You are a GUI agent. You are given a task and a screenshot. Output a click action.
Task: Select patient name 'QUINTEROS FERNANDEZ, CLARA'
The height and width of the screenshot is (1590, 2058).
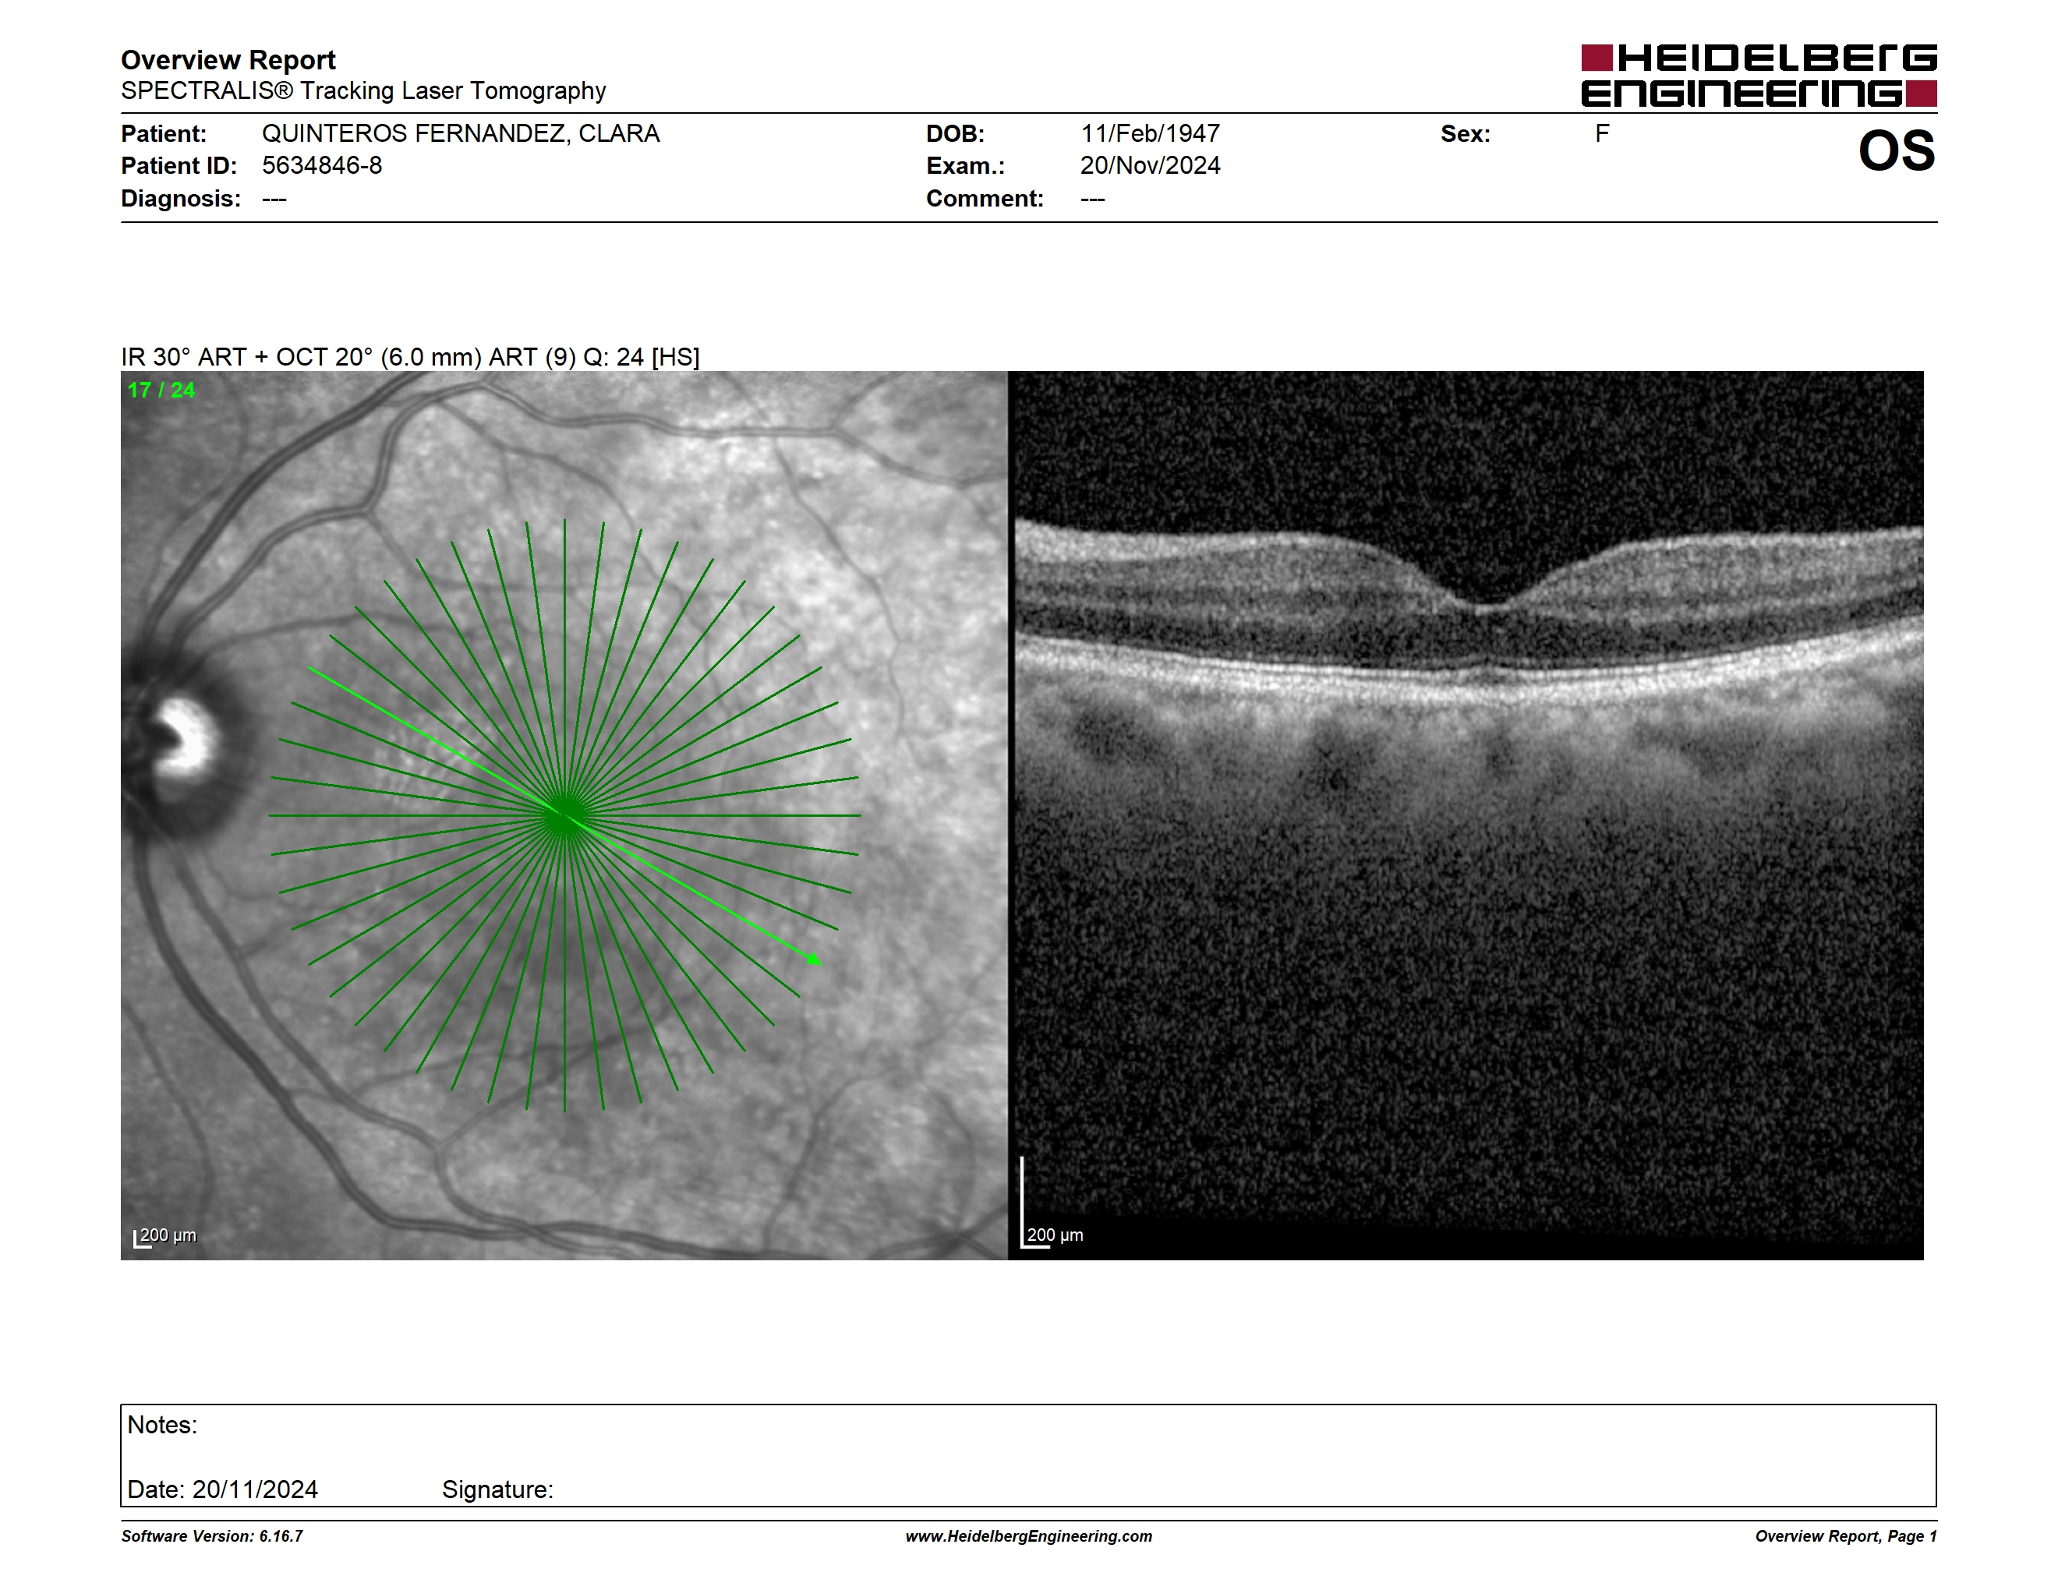461,134
